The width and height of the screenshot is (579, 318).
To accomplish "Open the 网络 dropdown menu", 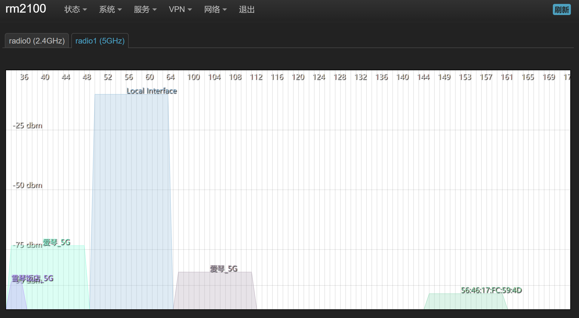I will [215, 10].
